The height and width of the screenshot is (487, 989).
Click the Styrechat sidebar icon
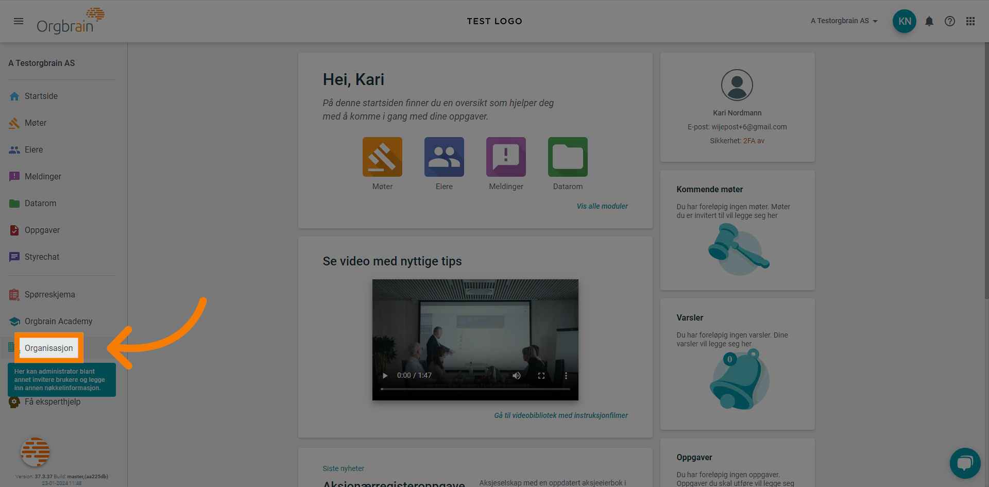click(x=14, y=257)
